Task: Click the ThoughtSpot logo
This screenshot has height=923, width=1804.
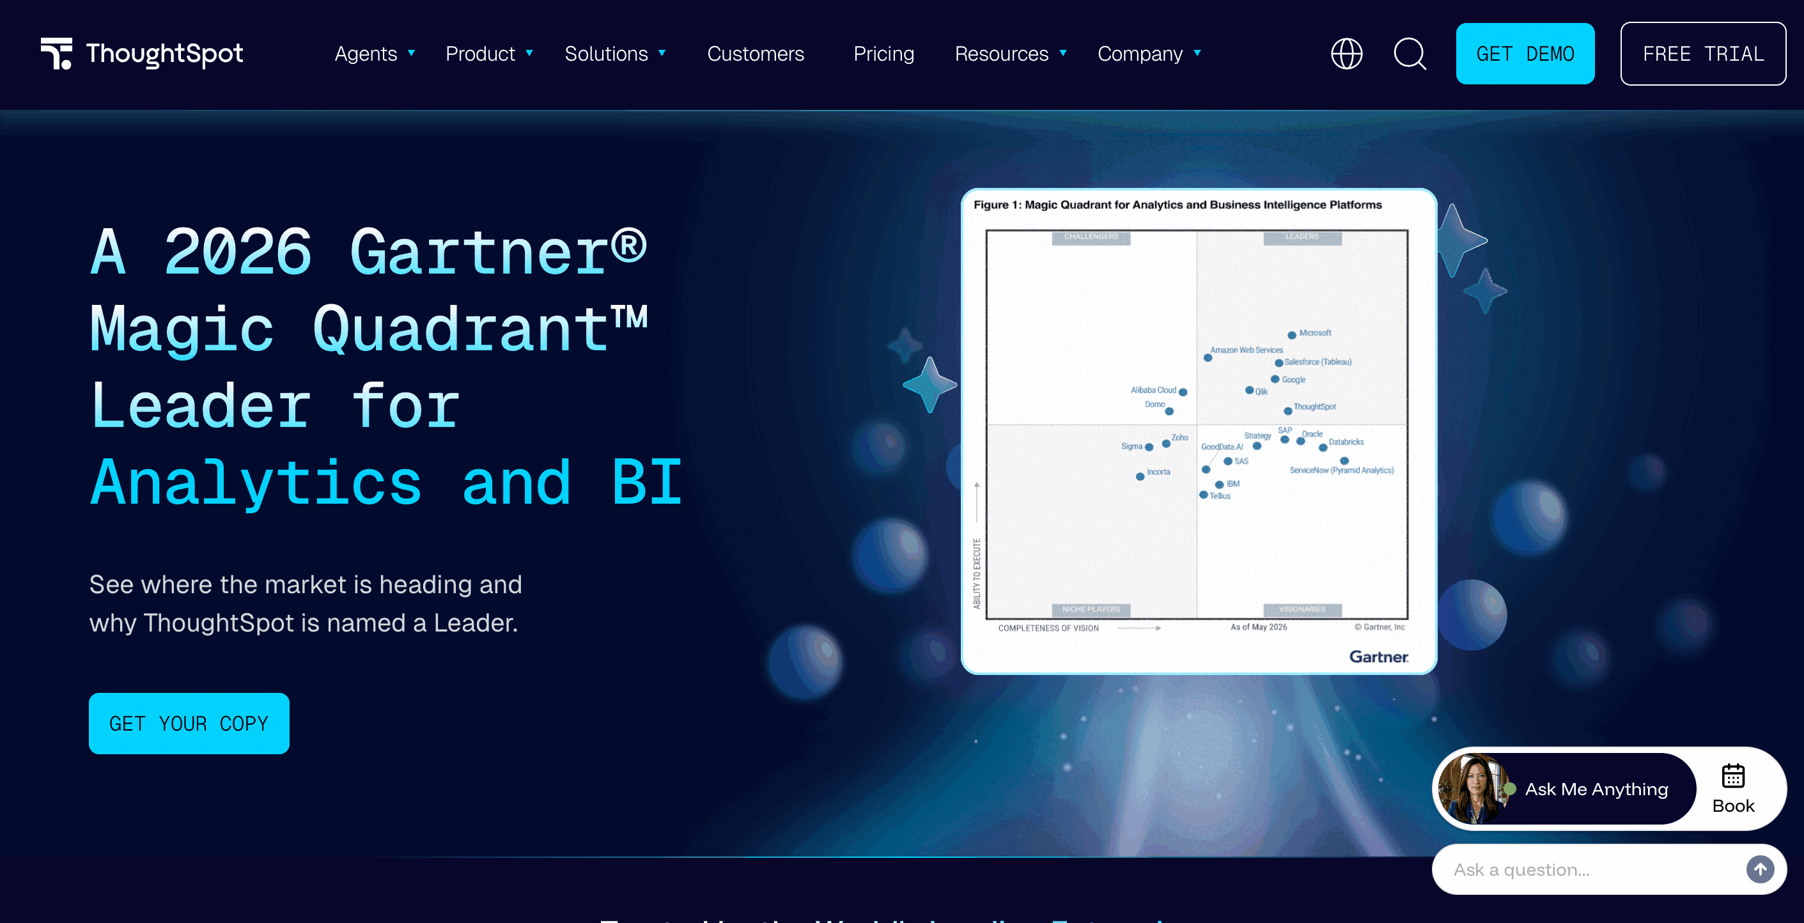Action: click(141, 54)
